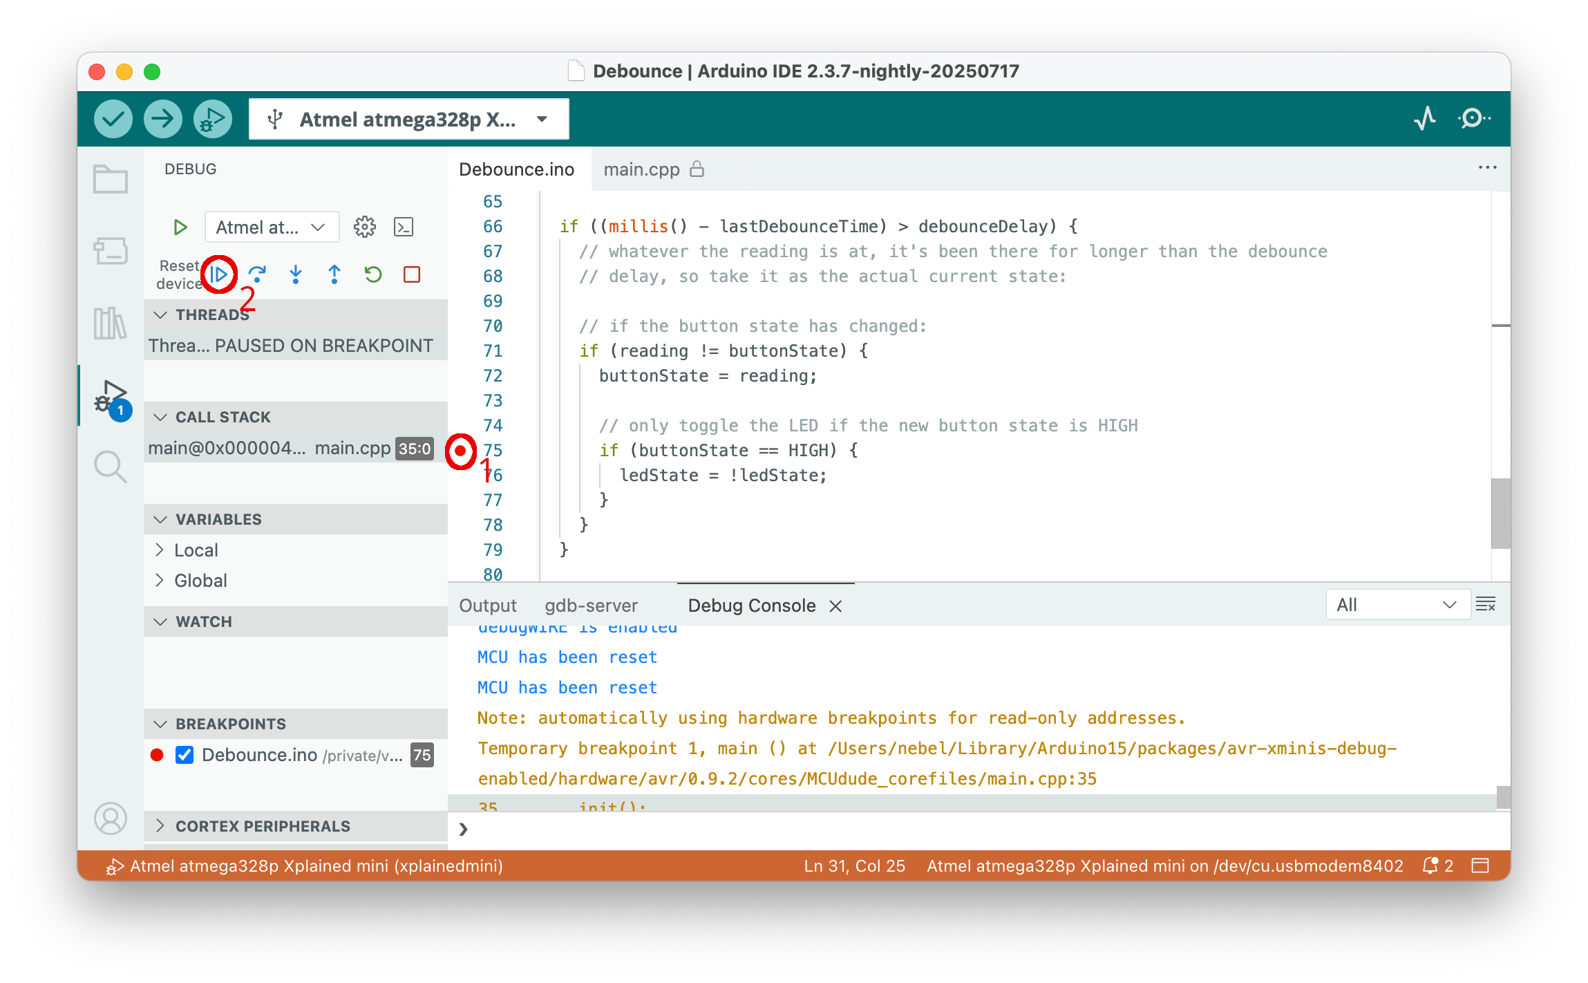Toggle the breakpoint dot at line 75

tap(460, 451)
